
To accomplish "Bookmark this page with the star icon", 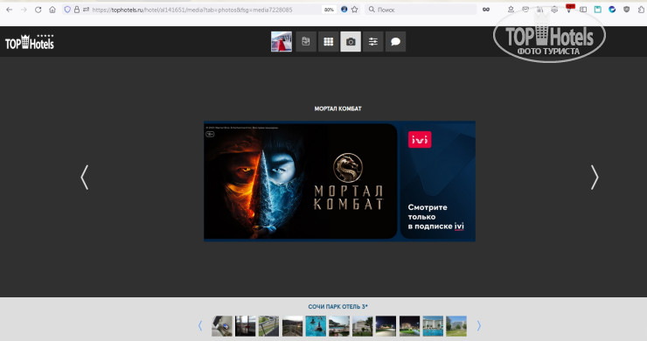I will point(354,10).
